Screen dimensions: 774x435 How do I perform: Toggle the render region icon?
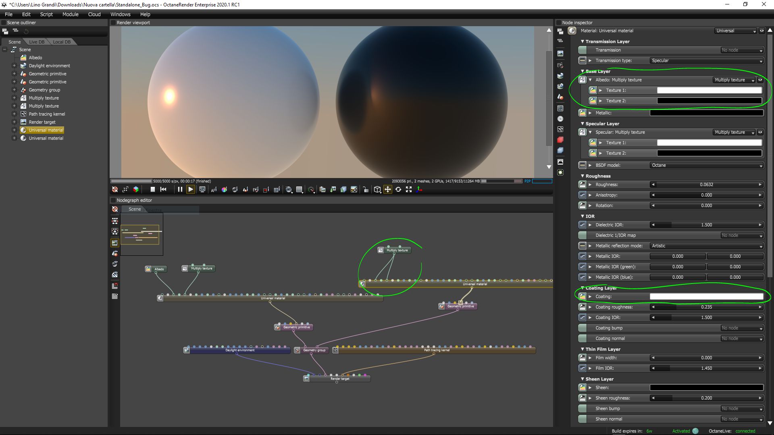pyautogui.click(x=266, y=189)
